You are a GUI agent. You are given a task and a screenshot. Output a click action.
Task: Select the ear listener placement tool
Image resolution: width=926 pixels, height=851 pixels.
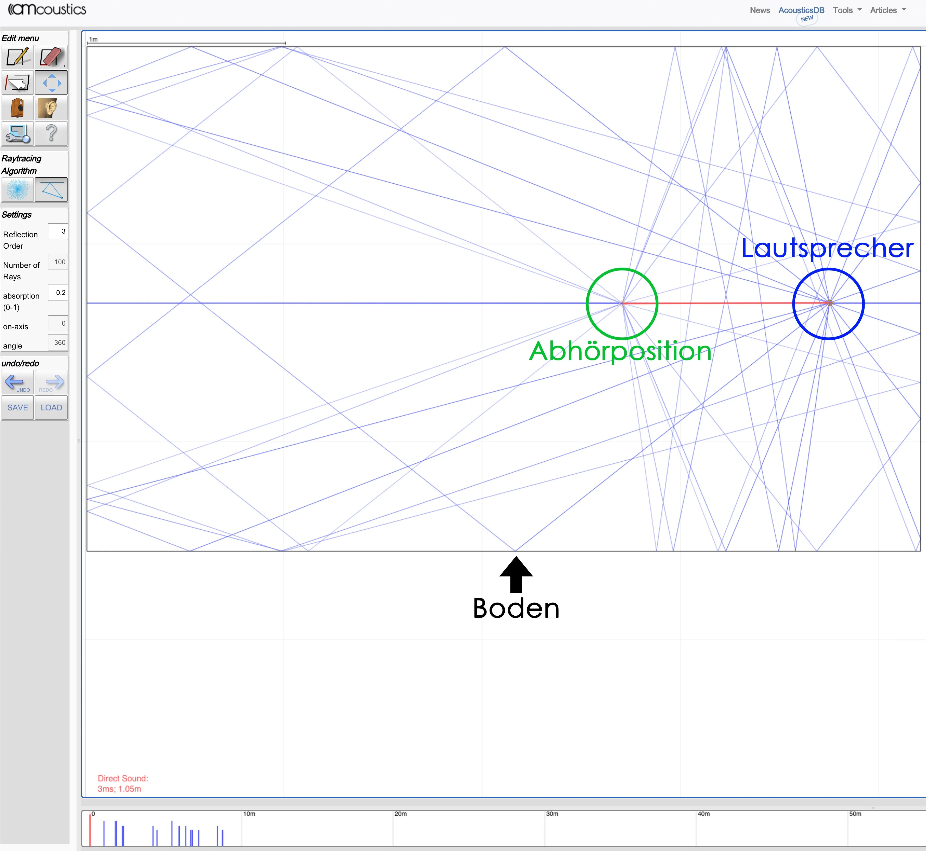(x=51, y=108)
